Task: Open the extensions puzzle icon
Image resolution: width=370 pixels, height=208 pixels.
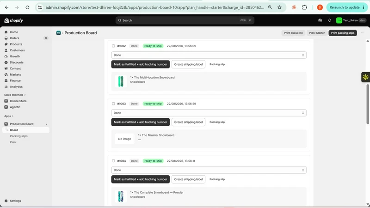Action: click(x=304, y=7)
